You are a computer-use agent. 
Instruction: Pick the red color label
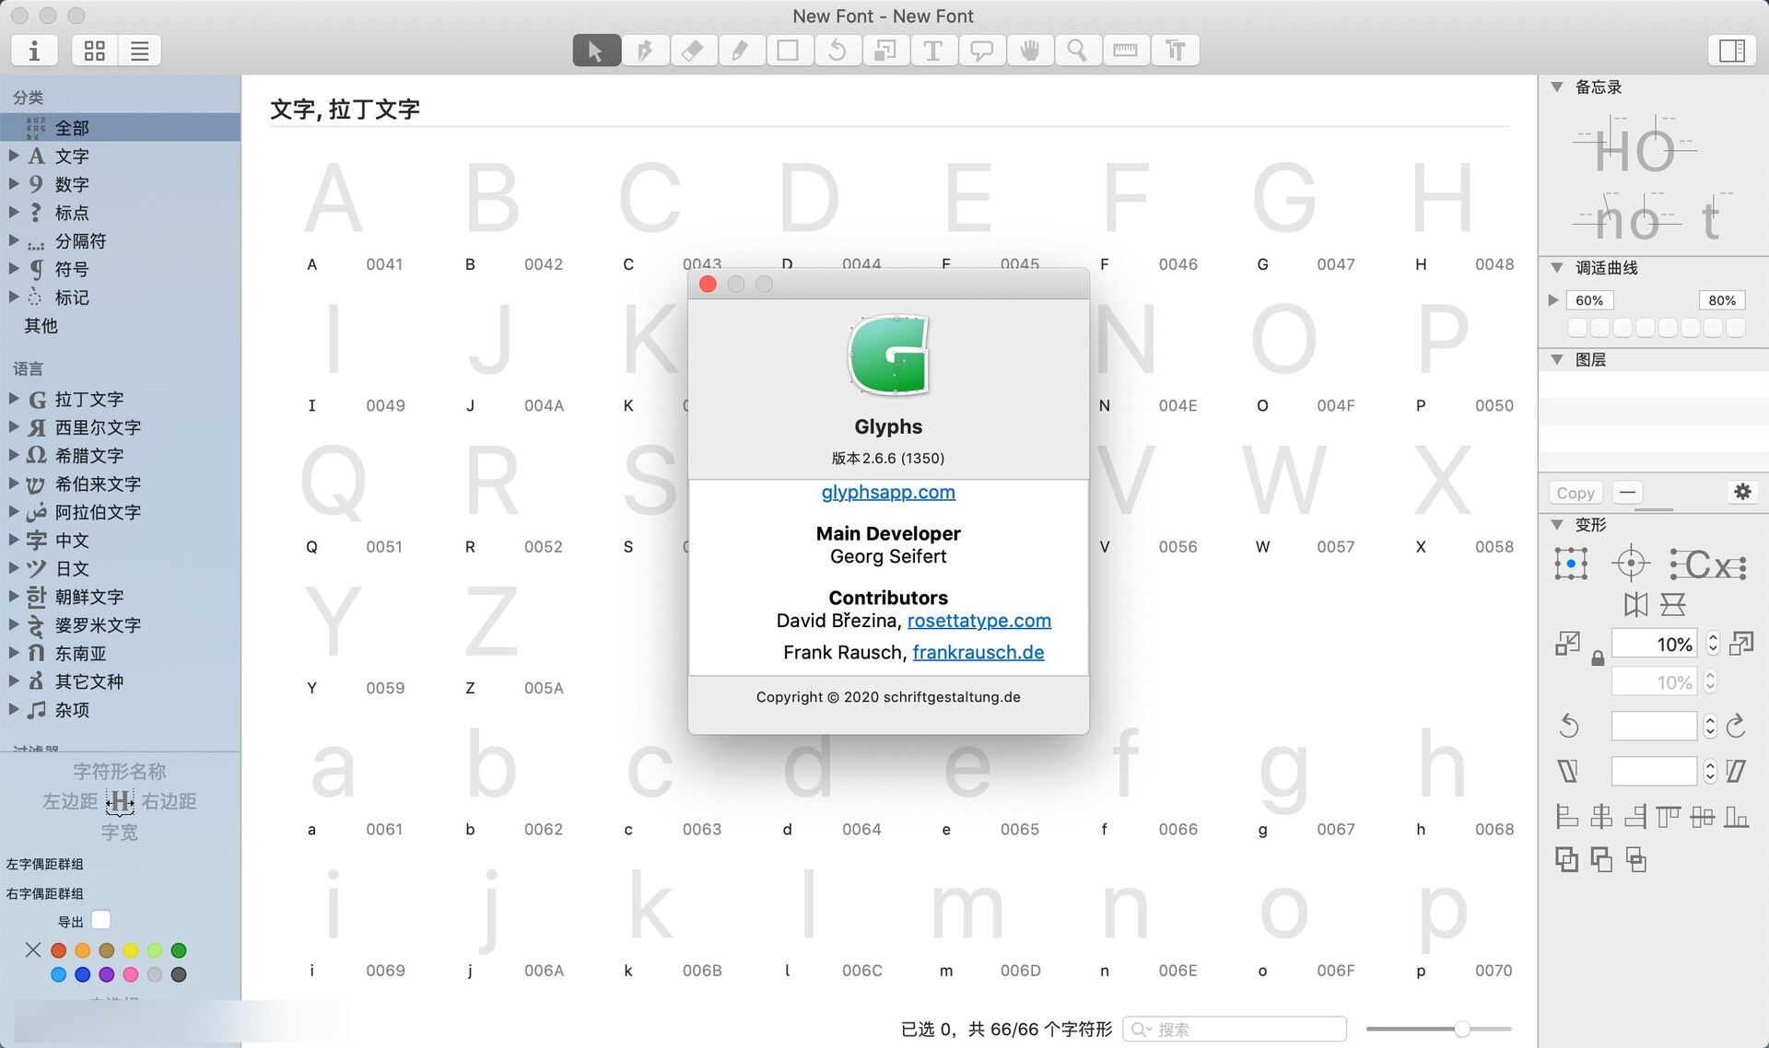(x=58, y=949)
